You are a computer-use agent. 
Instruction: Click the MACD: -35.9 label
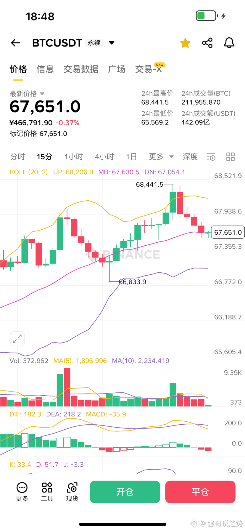(106, 414)
